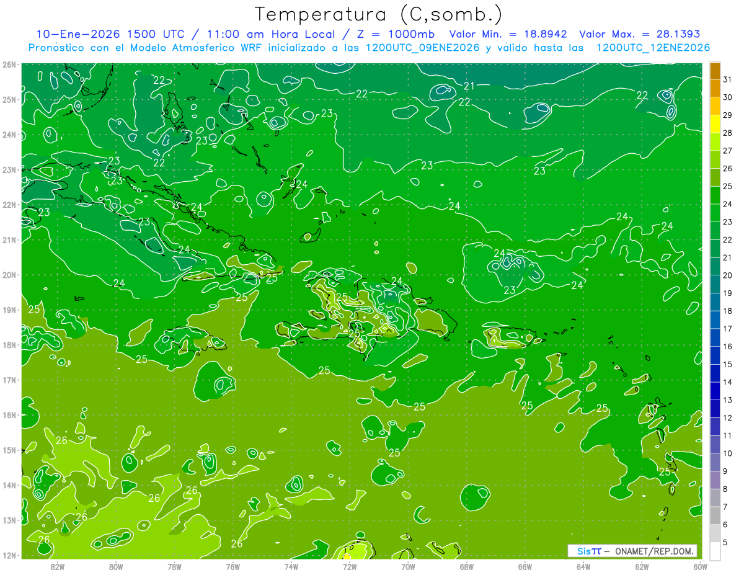The height and width of the screenshot is (575, 744).
Task: Pick the white swatch below 5 in the color scale
Action: pyautogui.click(x=715, y=551)
